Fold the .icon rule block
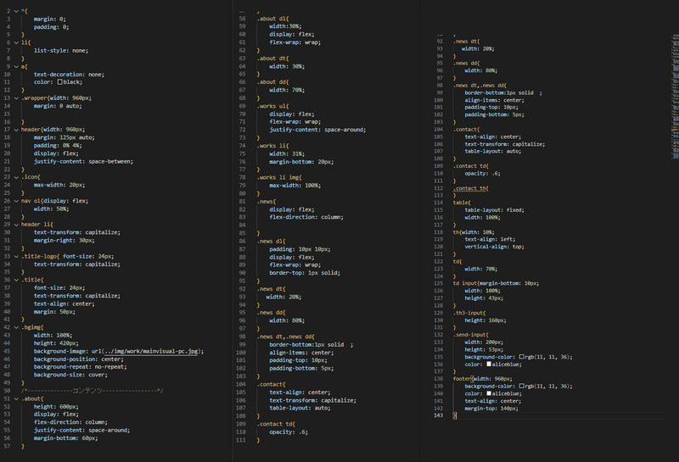The image size is (679, 462). pos(16,177)
